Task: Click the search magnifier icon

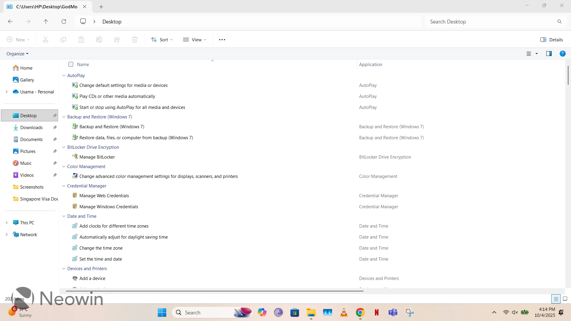Action: point(559,21)
